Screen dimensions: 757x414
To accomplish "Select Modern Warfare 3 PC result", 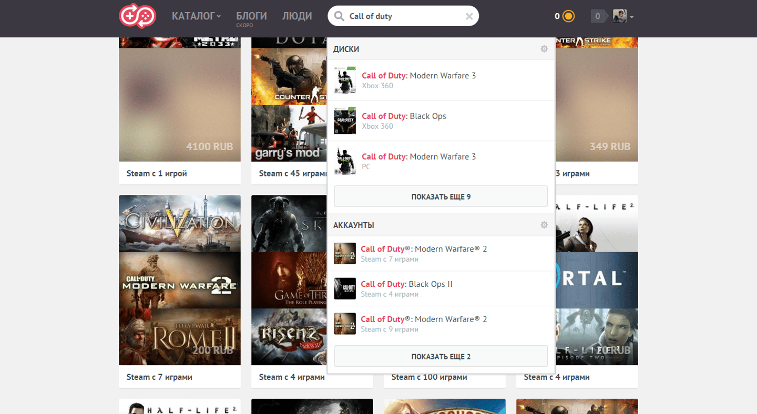I will [x=441, y=161].
